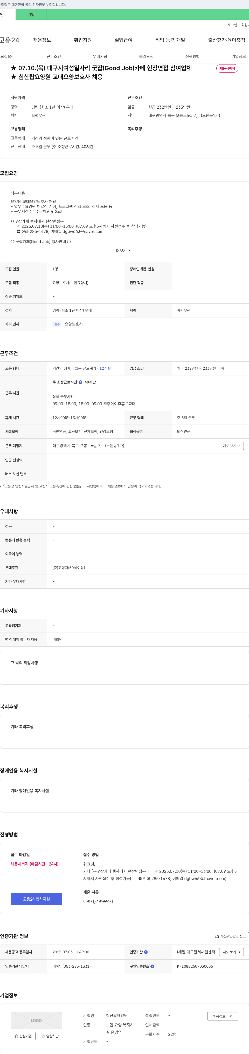Open the 직업 능력 개발 menu
Screen dimensions: 249x1054
pyautogui.click(x=170, y=40)
